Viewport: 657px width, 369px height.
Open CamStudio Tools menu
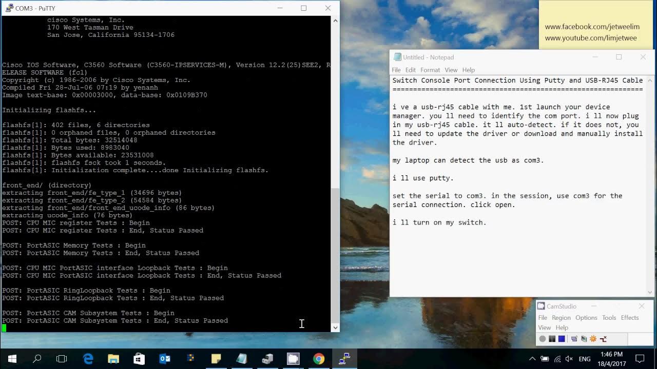(x=609, y=318)
